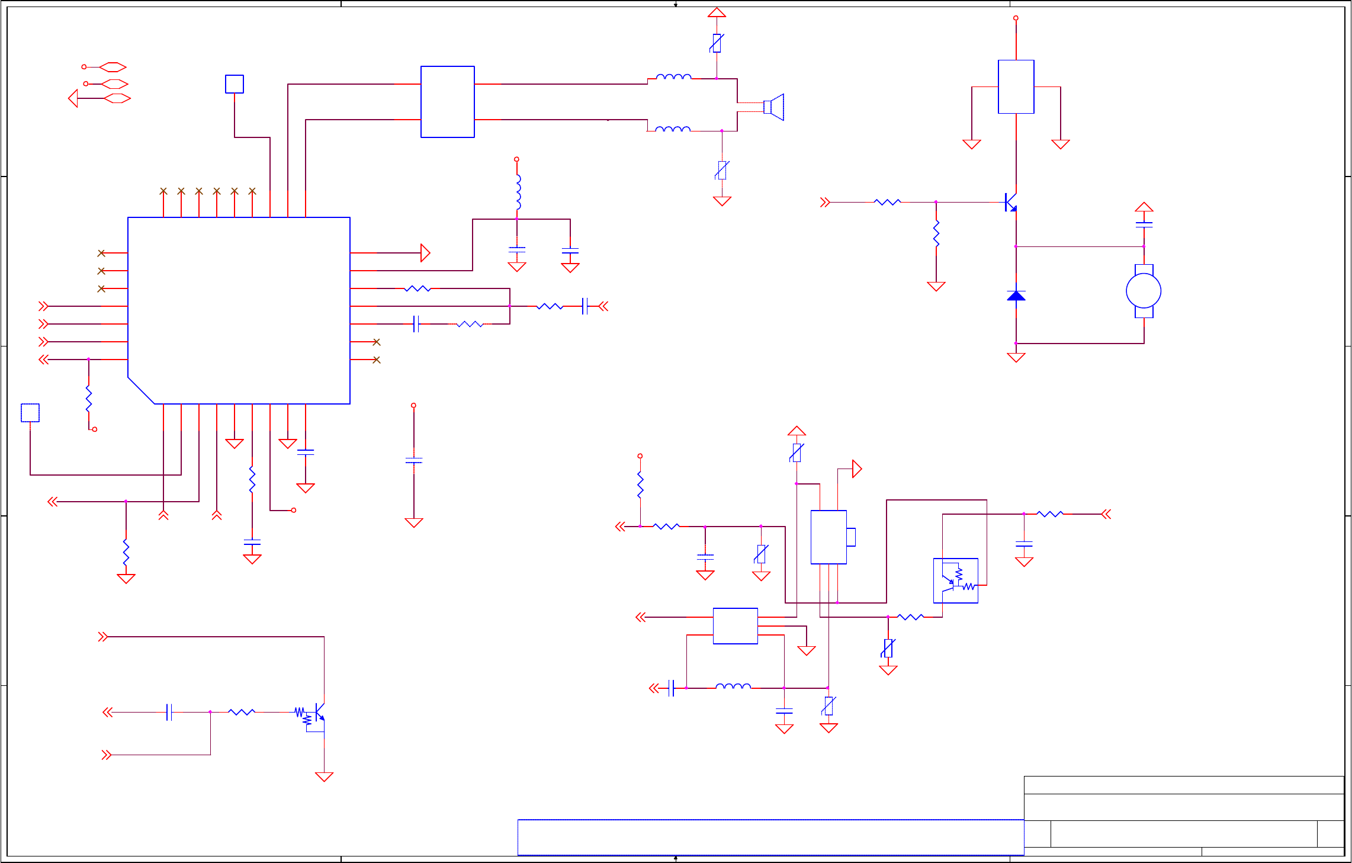Select the boxed transistor with internal resistors
This screenshot has width=1352, height=863.
point(956,580)
